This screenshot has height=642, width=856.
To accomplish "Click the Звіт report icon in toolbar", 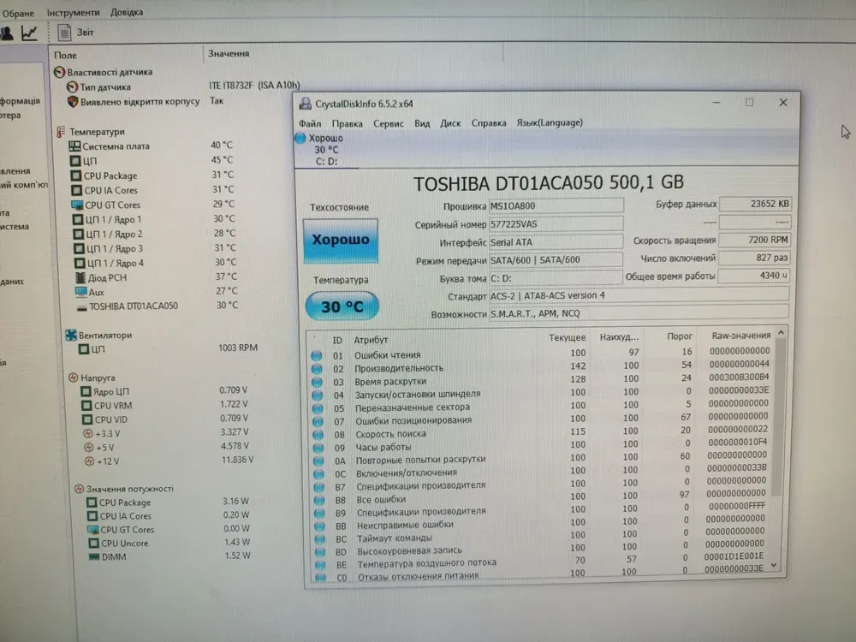I will (64, 33).
